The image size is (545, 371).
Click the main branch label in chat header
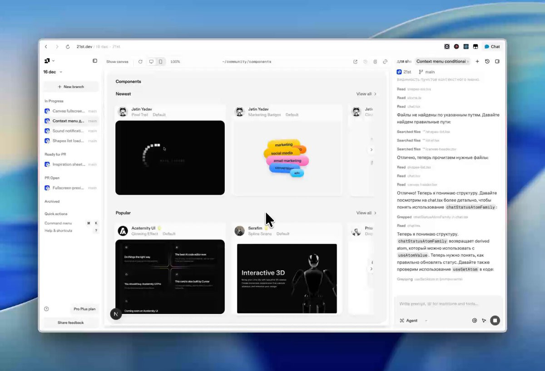coord(426,72)
